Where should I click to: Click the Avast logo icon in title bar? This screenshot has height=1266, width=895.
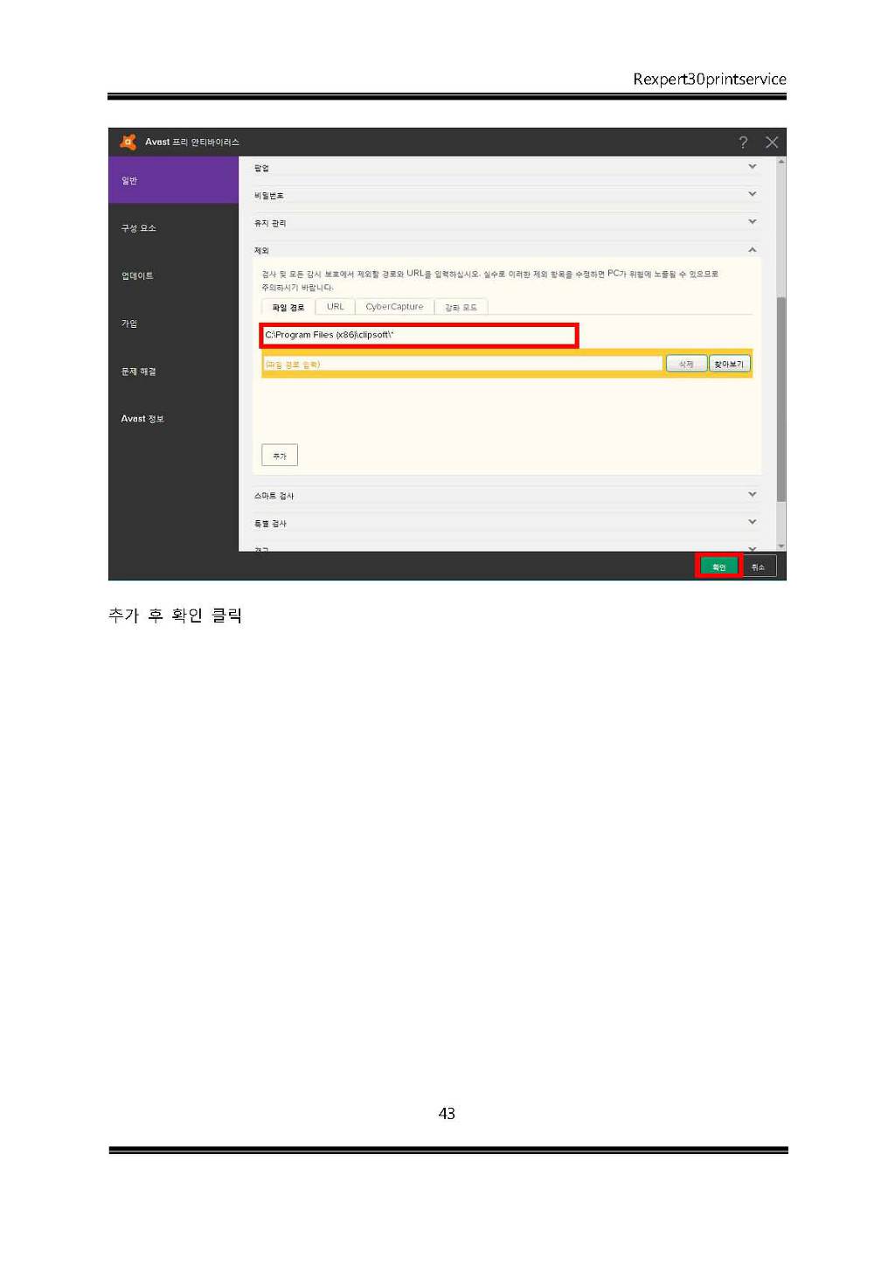[128, 142]
